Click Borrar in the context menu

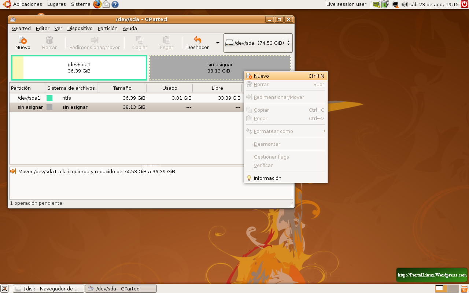pyautogui.click(x=286, y=85)
